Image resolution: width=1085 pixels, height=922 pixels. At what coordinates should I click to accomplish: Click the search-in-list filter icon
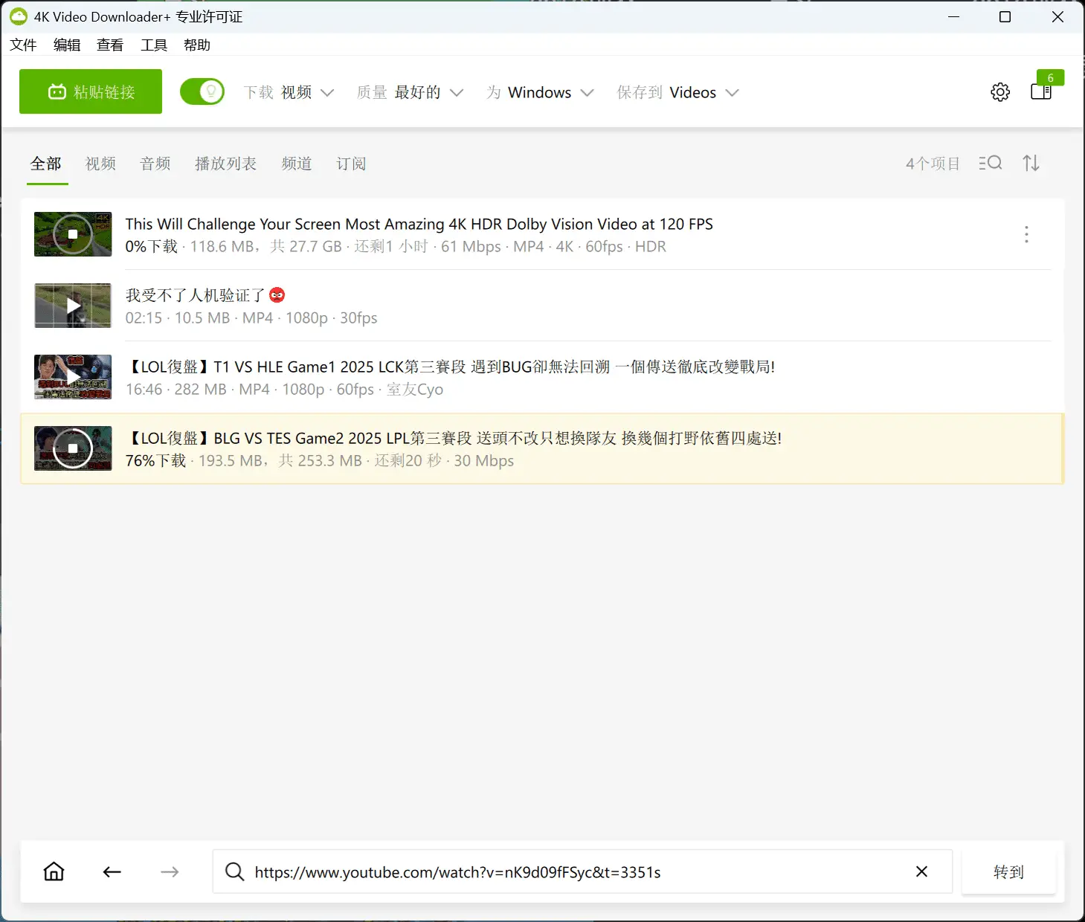(x=991, y=163)
